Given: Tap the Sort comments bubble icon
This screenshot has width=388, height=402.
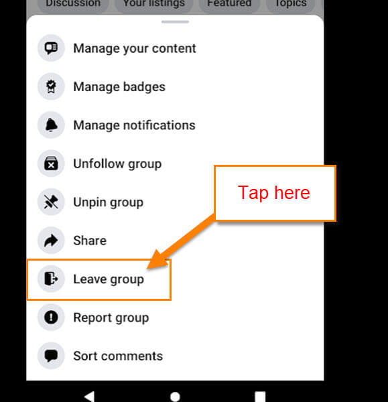Looking at the screenshot, I should [x=51, y=356].
